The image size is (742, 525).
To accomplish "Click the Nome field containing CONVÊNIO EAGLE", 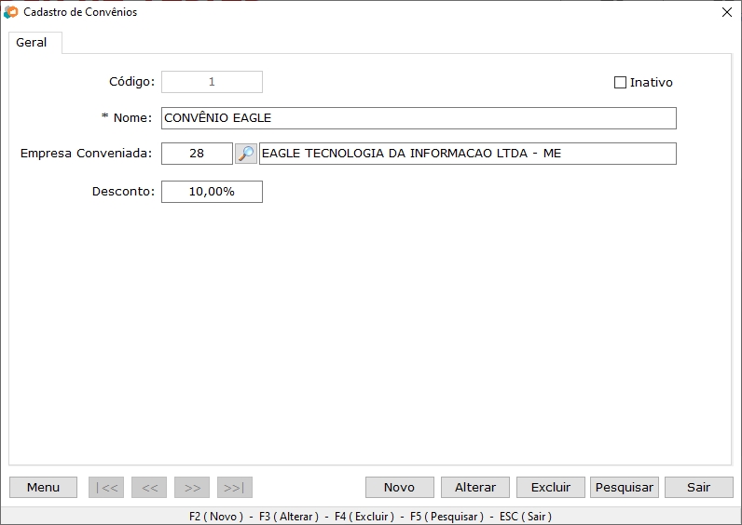I will [x=419, y=118].
